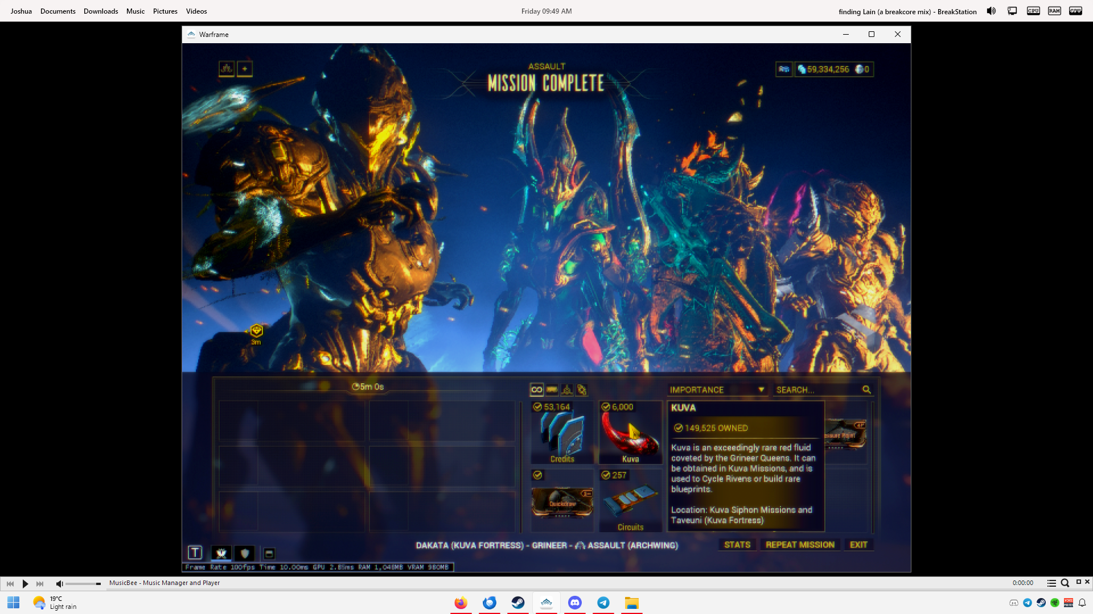Screen dimensions: 1093x614
Task: Open the MusicBee playlist list icon
Action: (1051, 583)
